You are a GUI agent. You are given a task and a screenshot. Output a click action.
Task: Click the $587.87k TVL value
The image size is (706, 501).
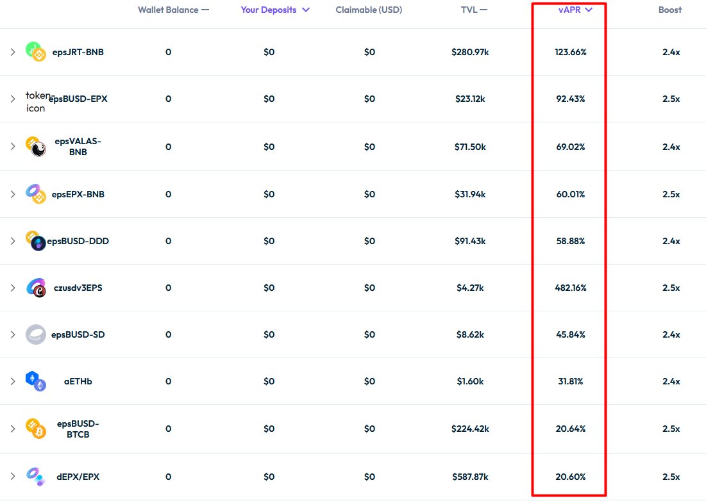pos(470,476)
